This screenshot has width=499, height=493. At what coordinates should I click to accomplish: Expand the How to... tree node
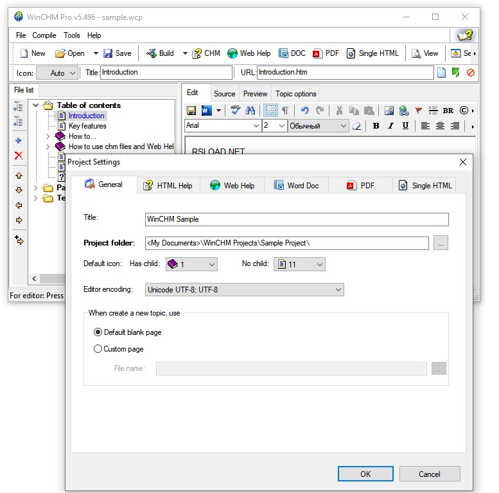tap(48, 136)
